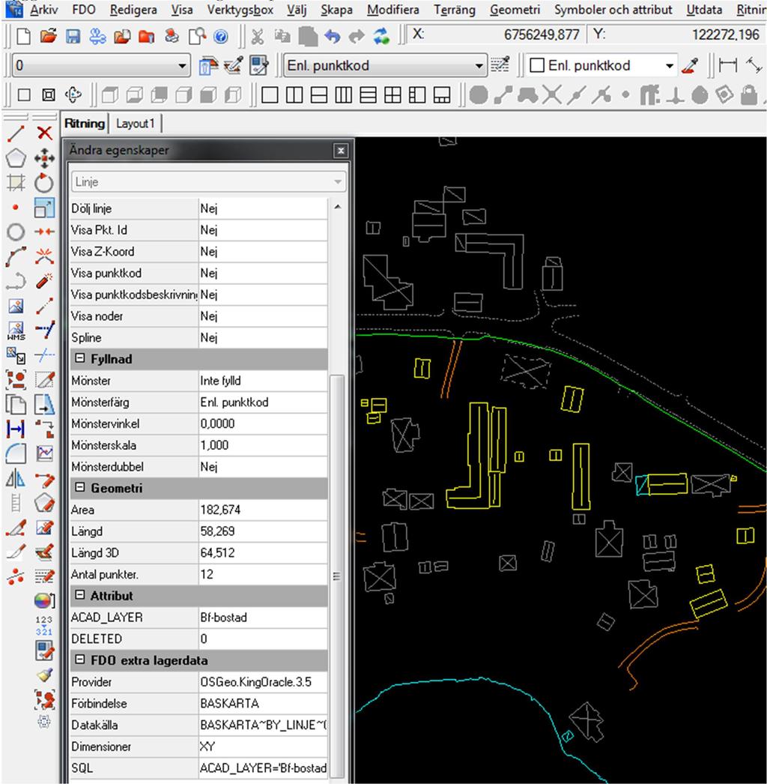Toggle the X-shaped intersection snap
Viewport: 767px width, 784px height.
[551, 94]
